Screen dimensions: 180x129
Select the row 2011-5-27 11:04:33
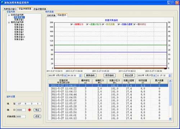tap(108, 91)
